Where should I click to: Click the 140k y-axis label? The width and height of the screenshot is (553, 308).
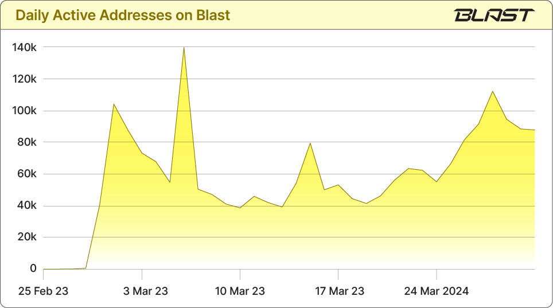pyautogui.click(x=24, y=47)
